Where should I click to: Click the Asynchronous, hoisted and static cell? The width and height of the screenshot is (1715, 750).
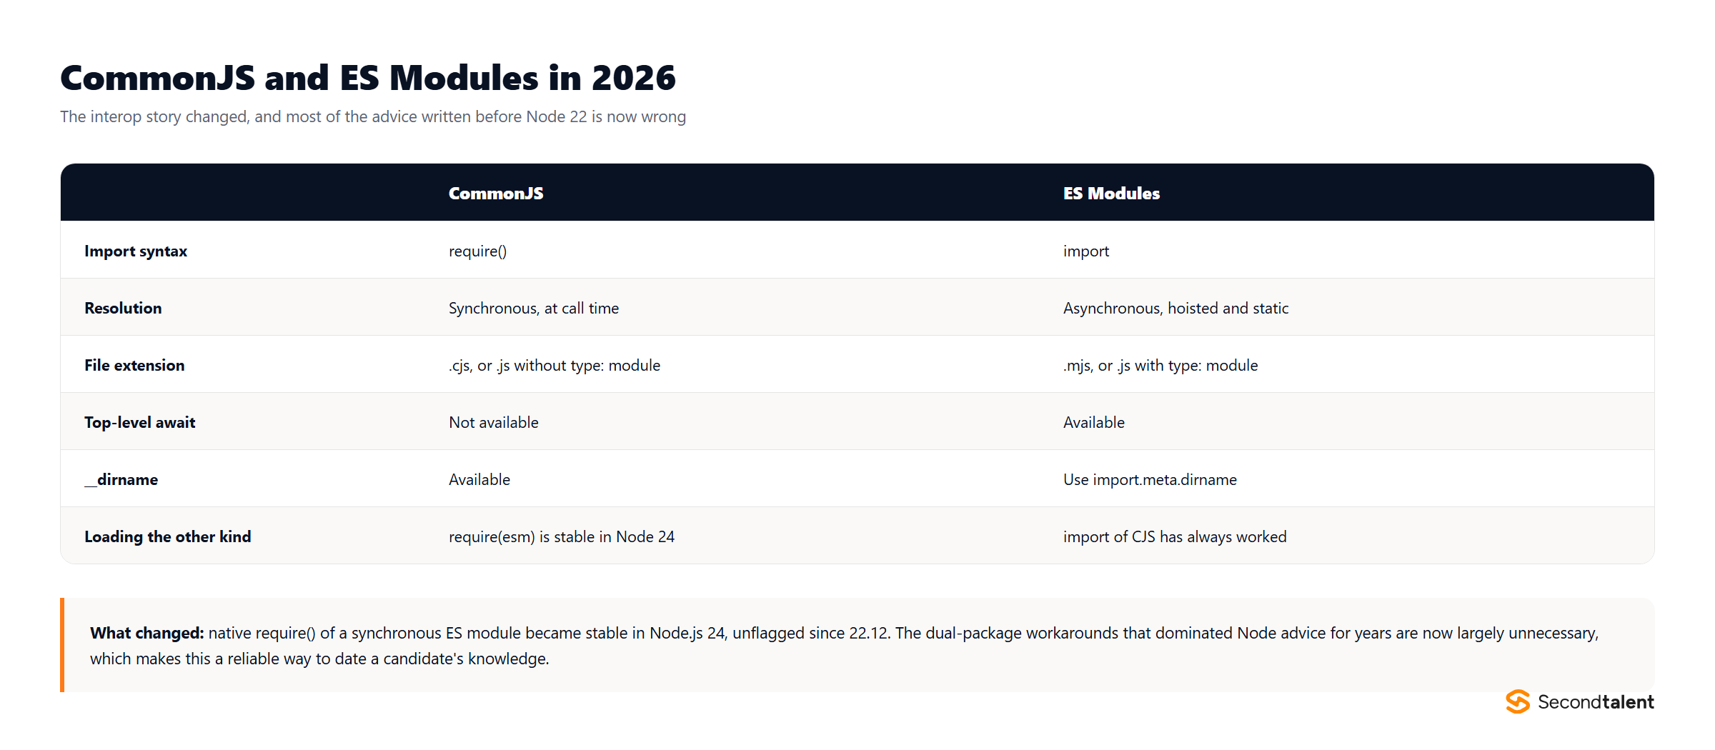point(1175,308)
